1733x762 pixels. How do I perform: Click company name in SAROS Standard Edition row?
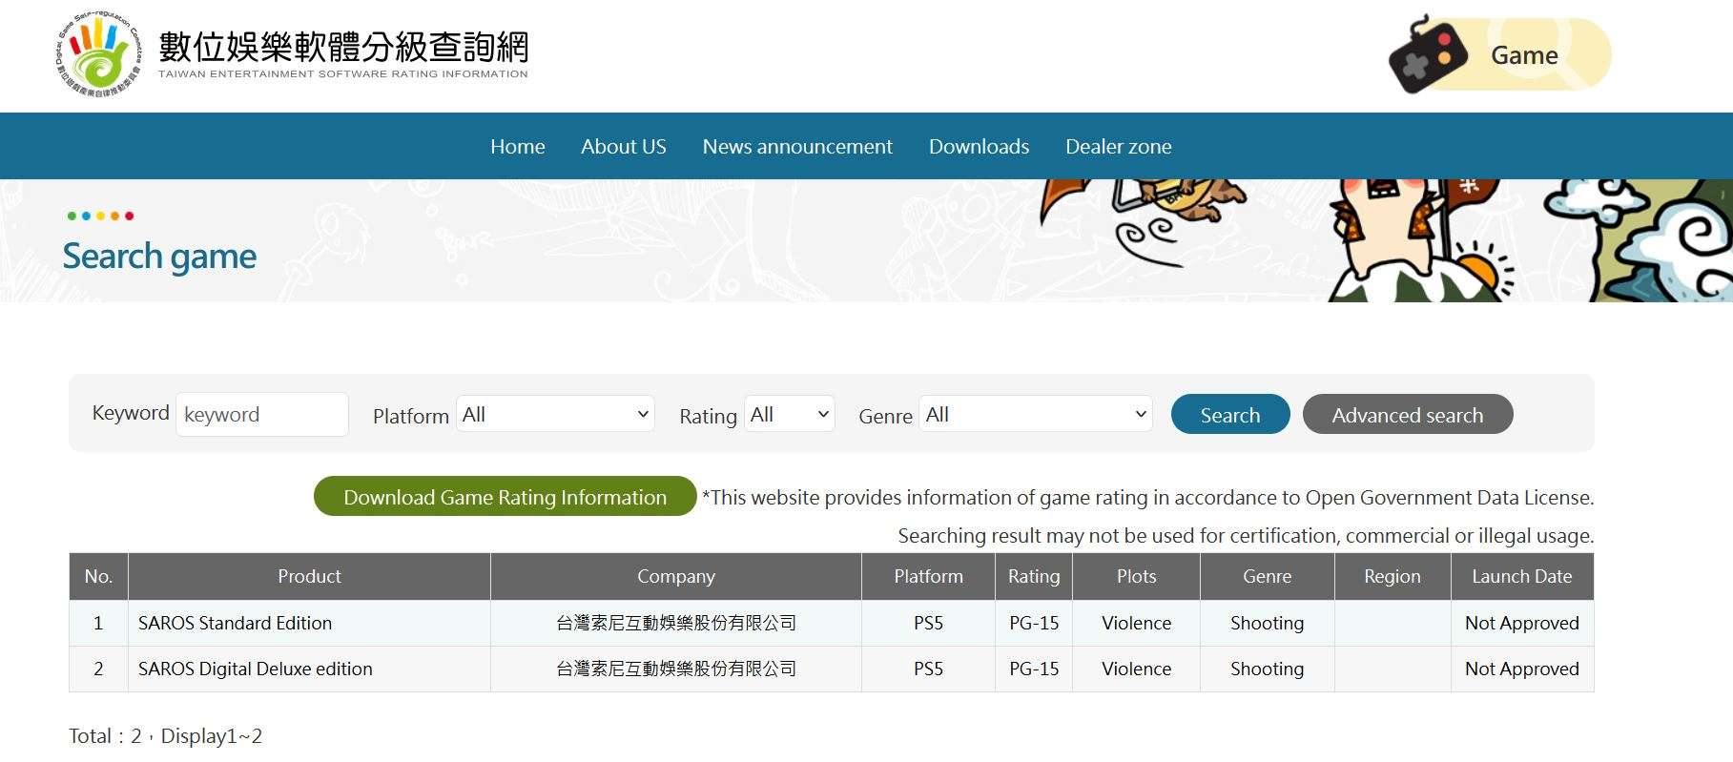pos(676,623)
